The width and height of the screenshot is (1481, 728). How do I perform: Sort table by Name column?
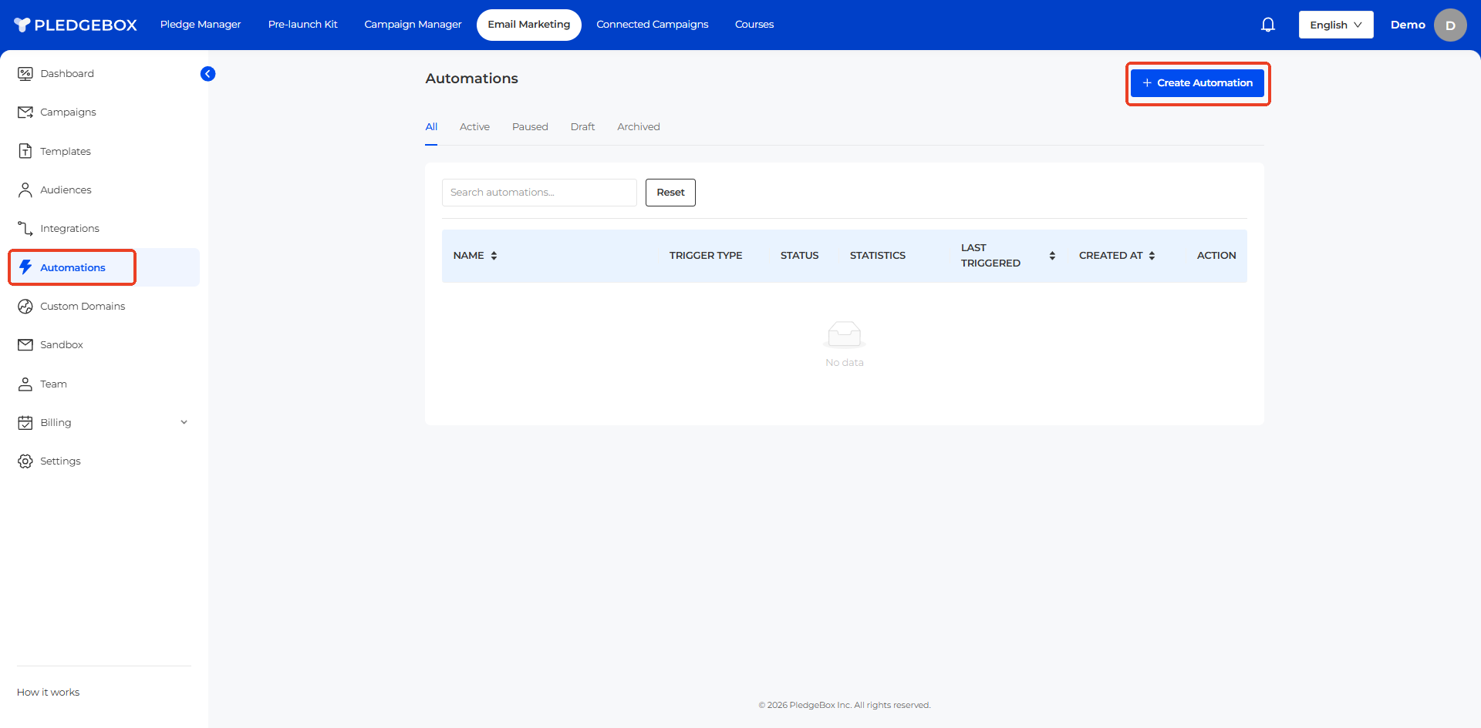(x=494, y=256)
